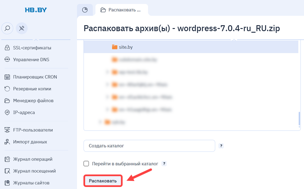The height and width of the screenshot is (189, 304).
Task: Open Журнал операций menu item
Action: (33, 159)
